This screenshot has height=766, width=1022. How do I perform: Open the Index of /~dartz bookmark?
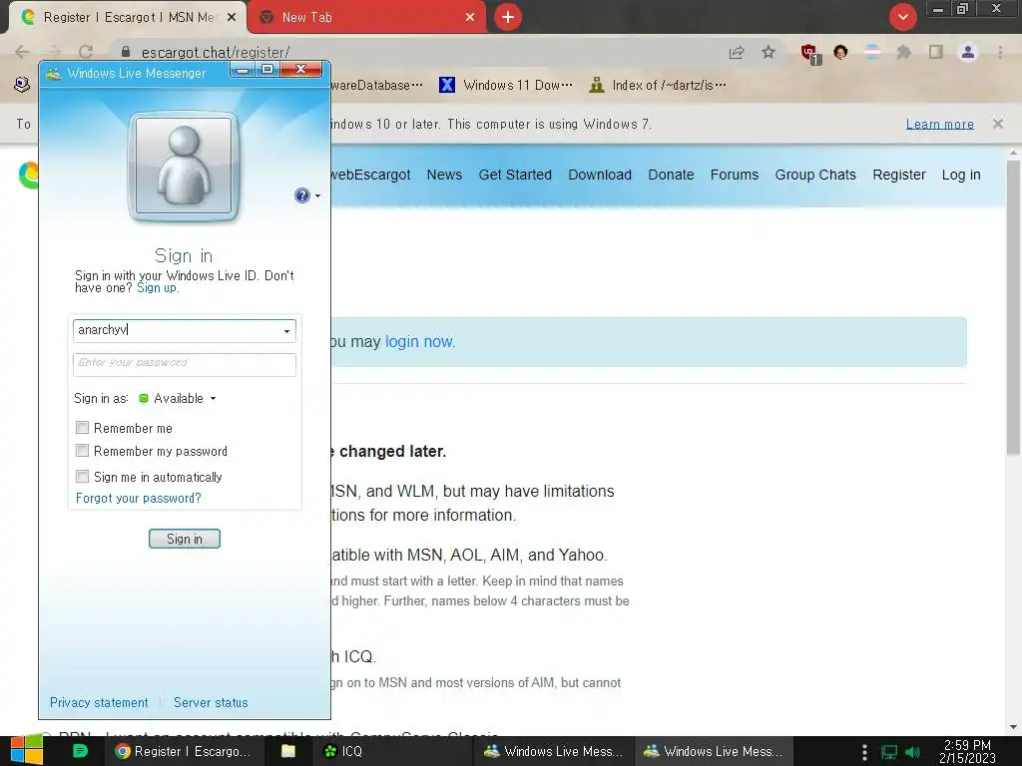657,86
